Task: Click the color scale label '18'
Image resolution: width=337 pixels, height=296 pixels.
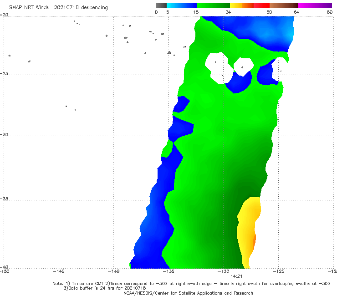Action: [196, 12]
